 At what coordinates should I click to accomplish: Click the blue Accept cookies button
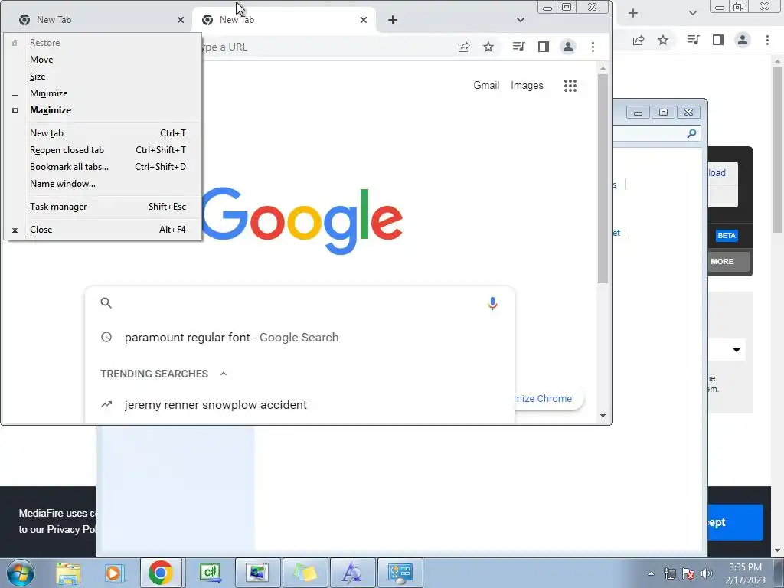736,522
